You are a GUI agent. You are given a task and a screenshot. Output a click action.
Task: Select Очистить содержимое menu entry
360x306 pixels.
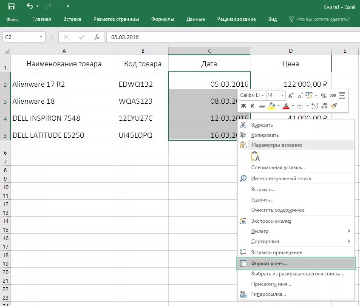pyautogui.click(x=296, y=210)
